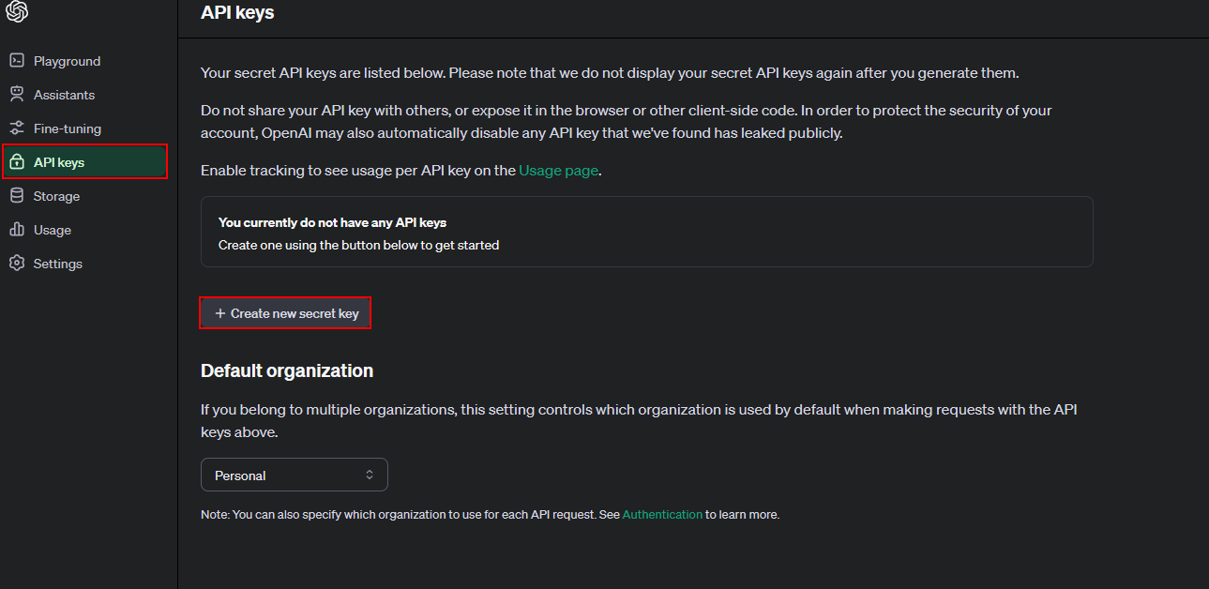Open the Authentication link in the note
This screenshot has height=589, width=1209.
pos(662,514)
